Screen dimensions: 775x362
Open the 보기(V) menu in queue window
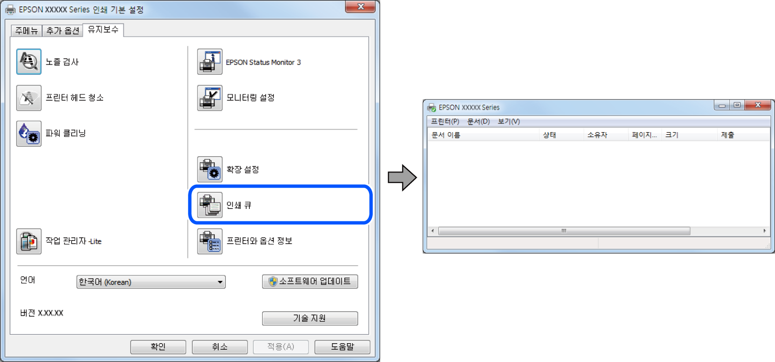(509, 121)
